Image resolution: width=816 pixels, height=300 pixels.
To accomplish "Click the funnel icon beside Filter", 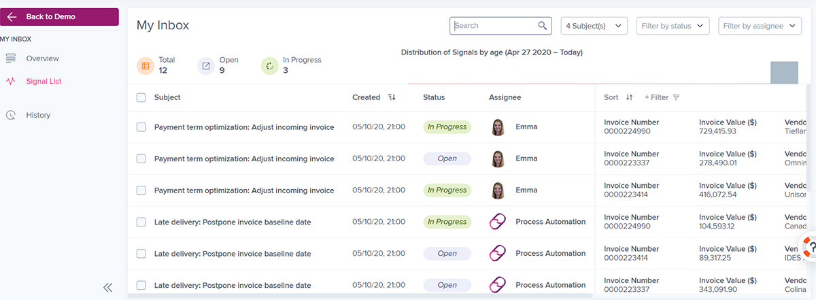I will tap(676, 97).
